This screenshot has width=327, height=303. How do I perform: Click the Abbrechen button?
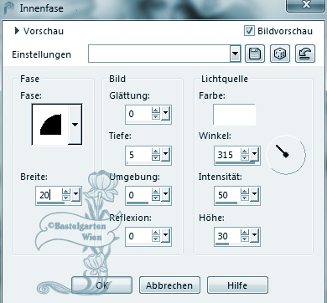[169, 285]
